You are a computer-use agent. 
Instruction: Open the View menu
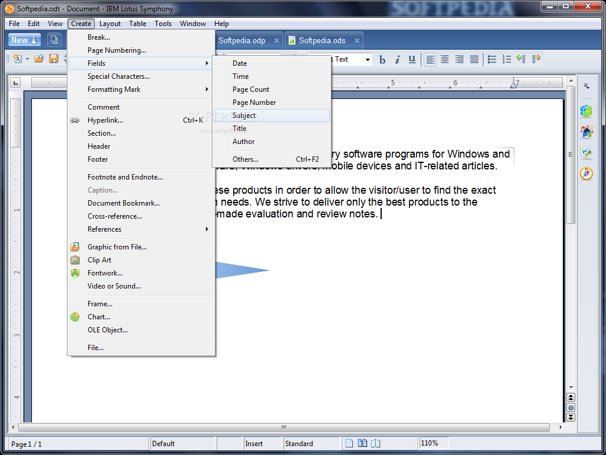coord(55,24)
